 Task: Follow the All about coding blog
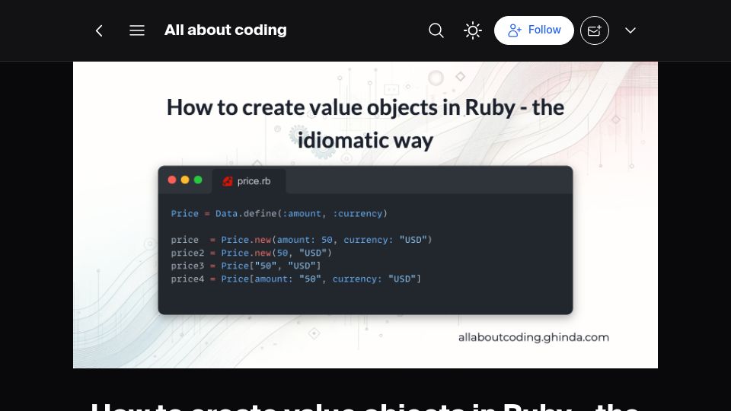[x=534, y=30]
